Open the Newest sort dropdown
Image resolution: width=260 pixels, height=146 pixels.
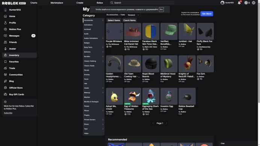[x=133, y=15]
